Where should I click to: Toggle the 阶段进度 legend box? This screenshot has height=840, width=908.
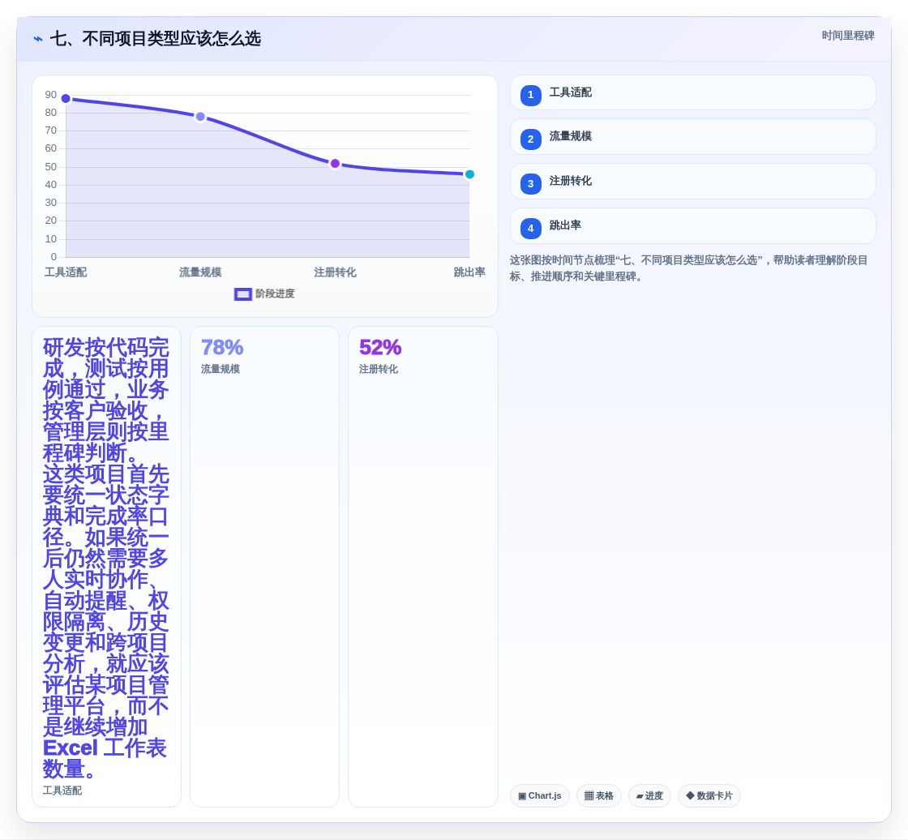click(242, 294)
